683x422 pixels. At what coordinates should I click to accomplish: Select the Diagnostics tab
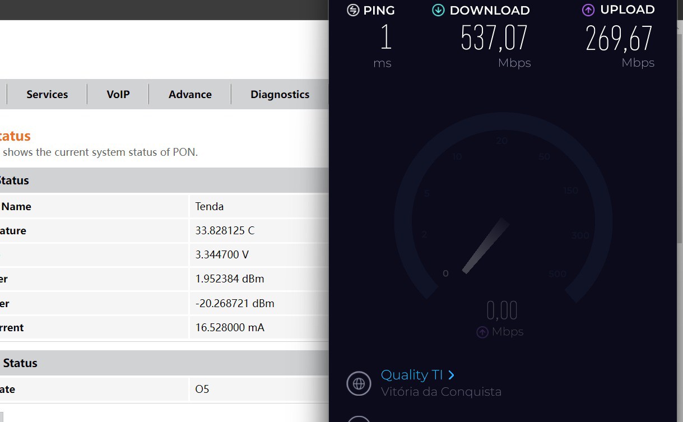(280, 94)
